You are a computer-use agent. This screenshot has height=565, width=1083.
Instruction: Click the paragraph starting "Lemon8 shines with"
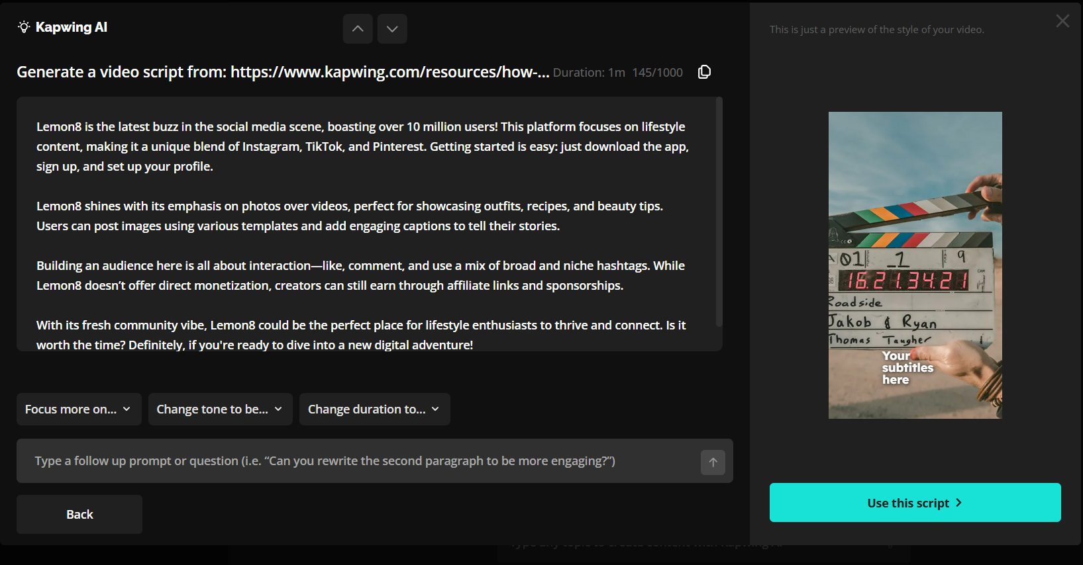(x=350, y=216)
